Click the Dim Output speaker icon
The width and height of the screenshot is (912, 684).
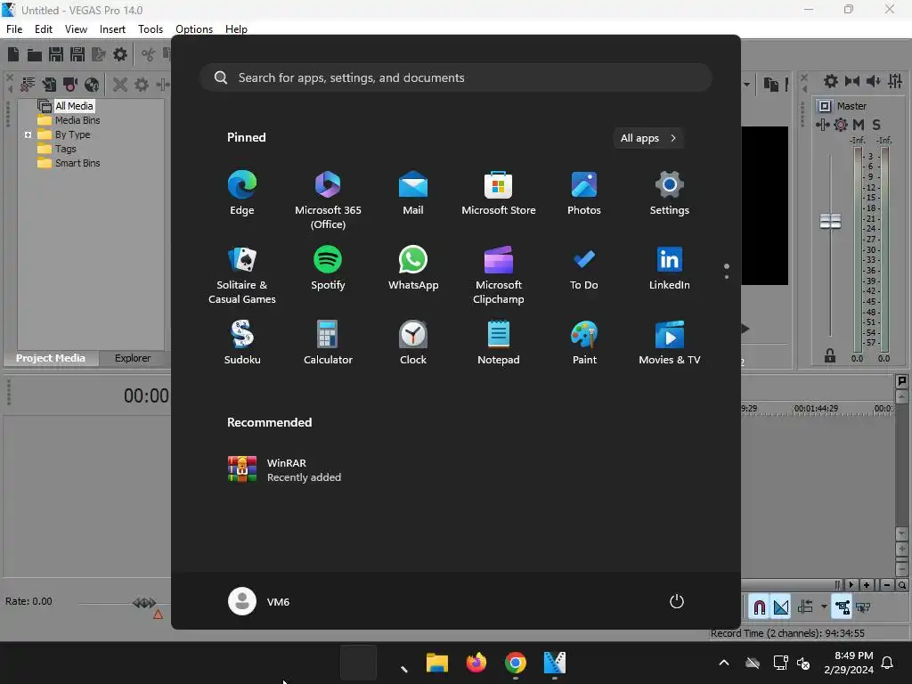pos(873,81)
